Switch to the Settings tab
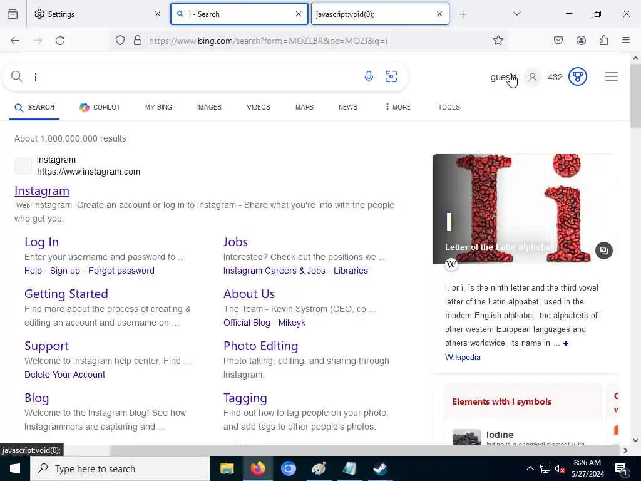The image size is (641, 481). click(x=97, y=14)
